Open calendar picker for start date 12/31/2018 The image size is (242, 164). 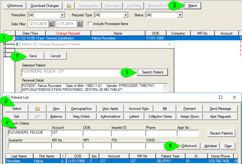point(52,24)
